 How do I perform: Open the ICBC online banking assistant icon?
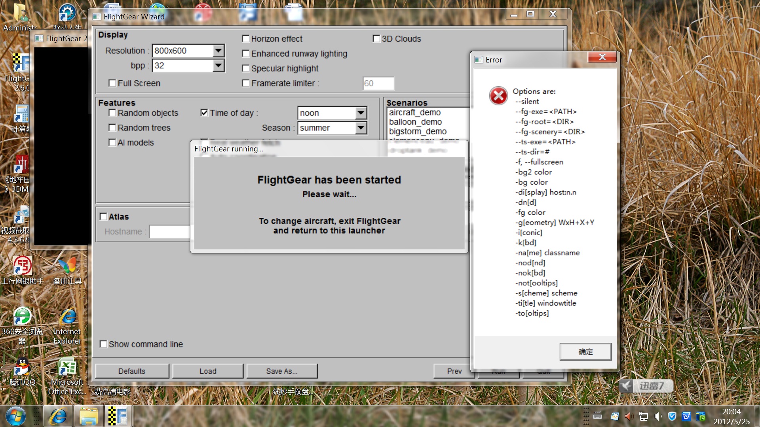tap(22, 271)
